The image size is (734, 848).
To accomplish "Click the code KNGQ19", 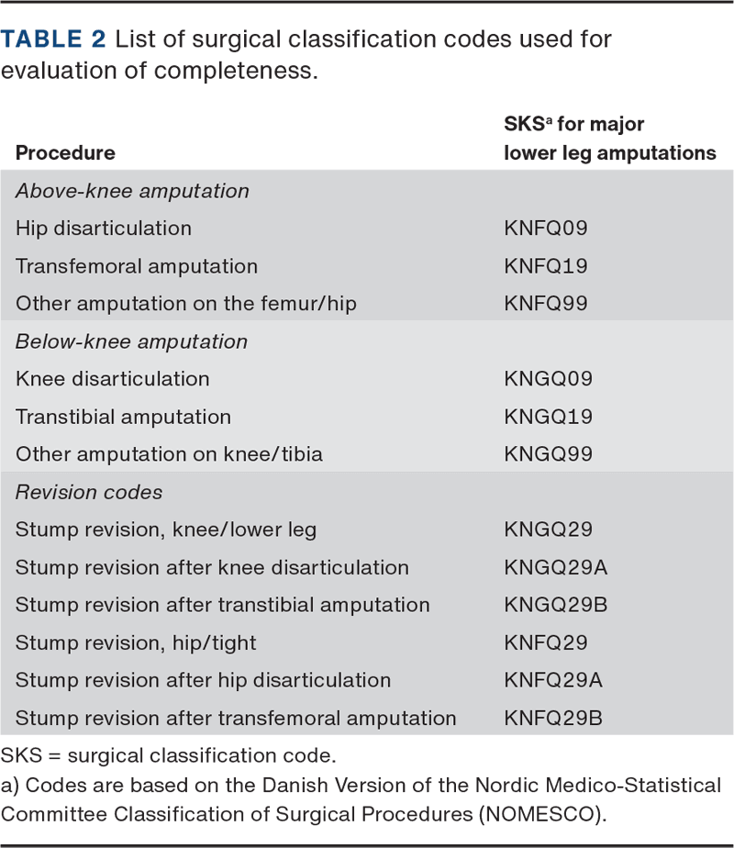I will tap(548, 417).
